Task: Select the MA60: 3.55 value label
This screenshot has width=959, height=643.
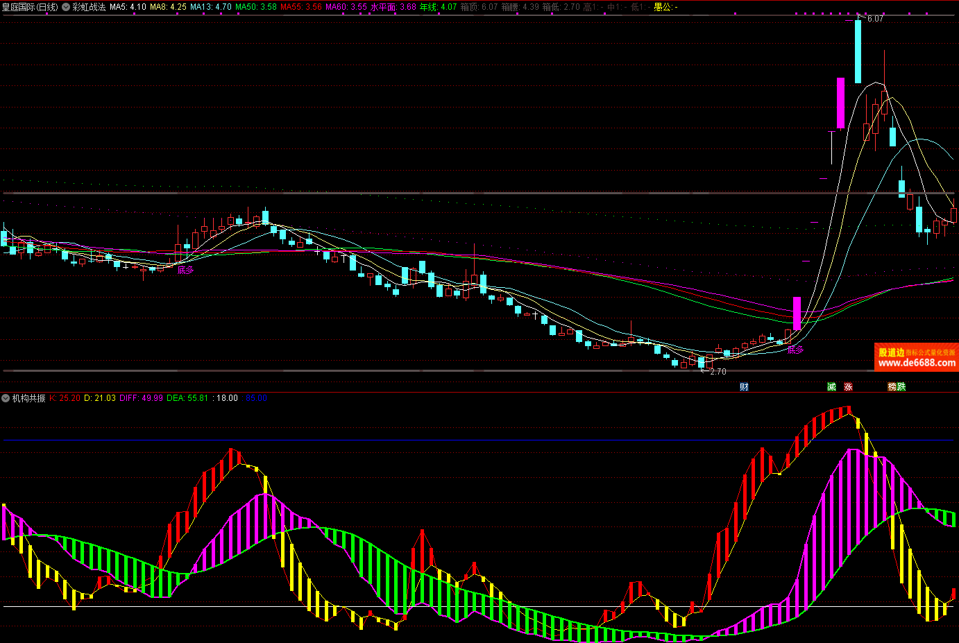Action: point(346,7)
